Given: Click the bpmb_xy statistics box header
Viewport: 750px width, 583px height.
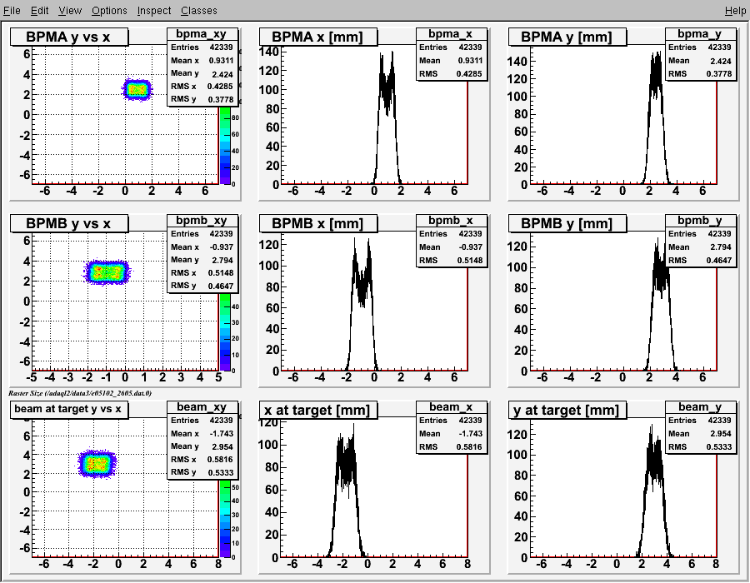Looking at the screenshot, I should pyautogui.click(x=202, y=221).
